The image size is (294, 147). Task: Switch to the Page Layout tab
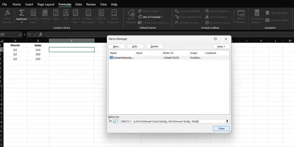tap(46, 4)
